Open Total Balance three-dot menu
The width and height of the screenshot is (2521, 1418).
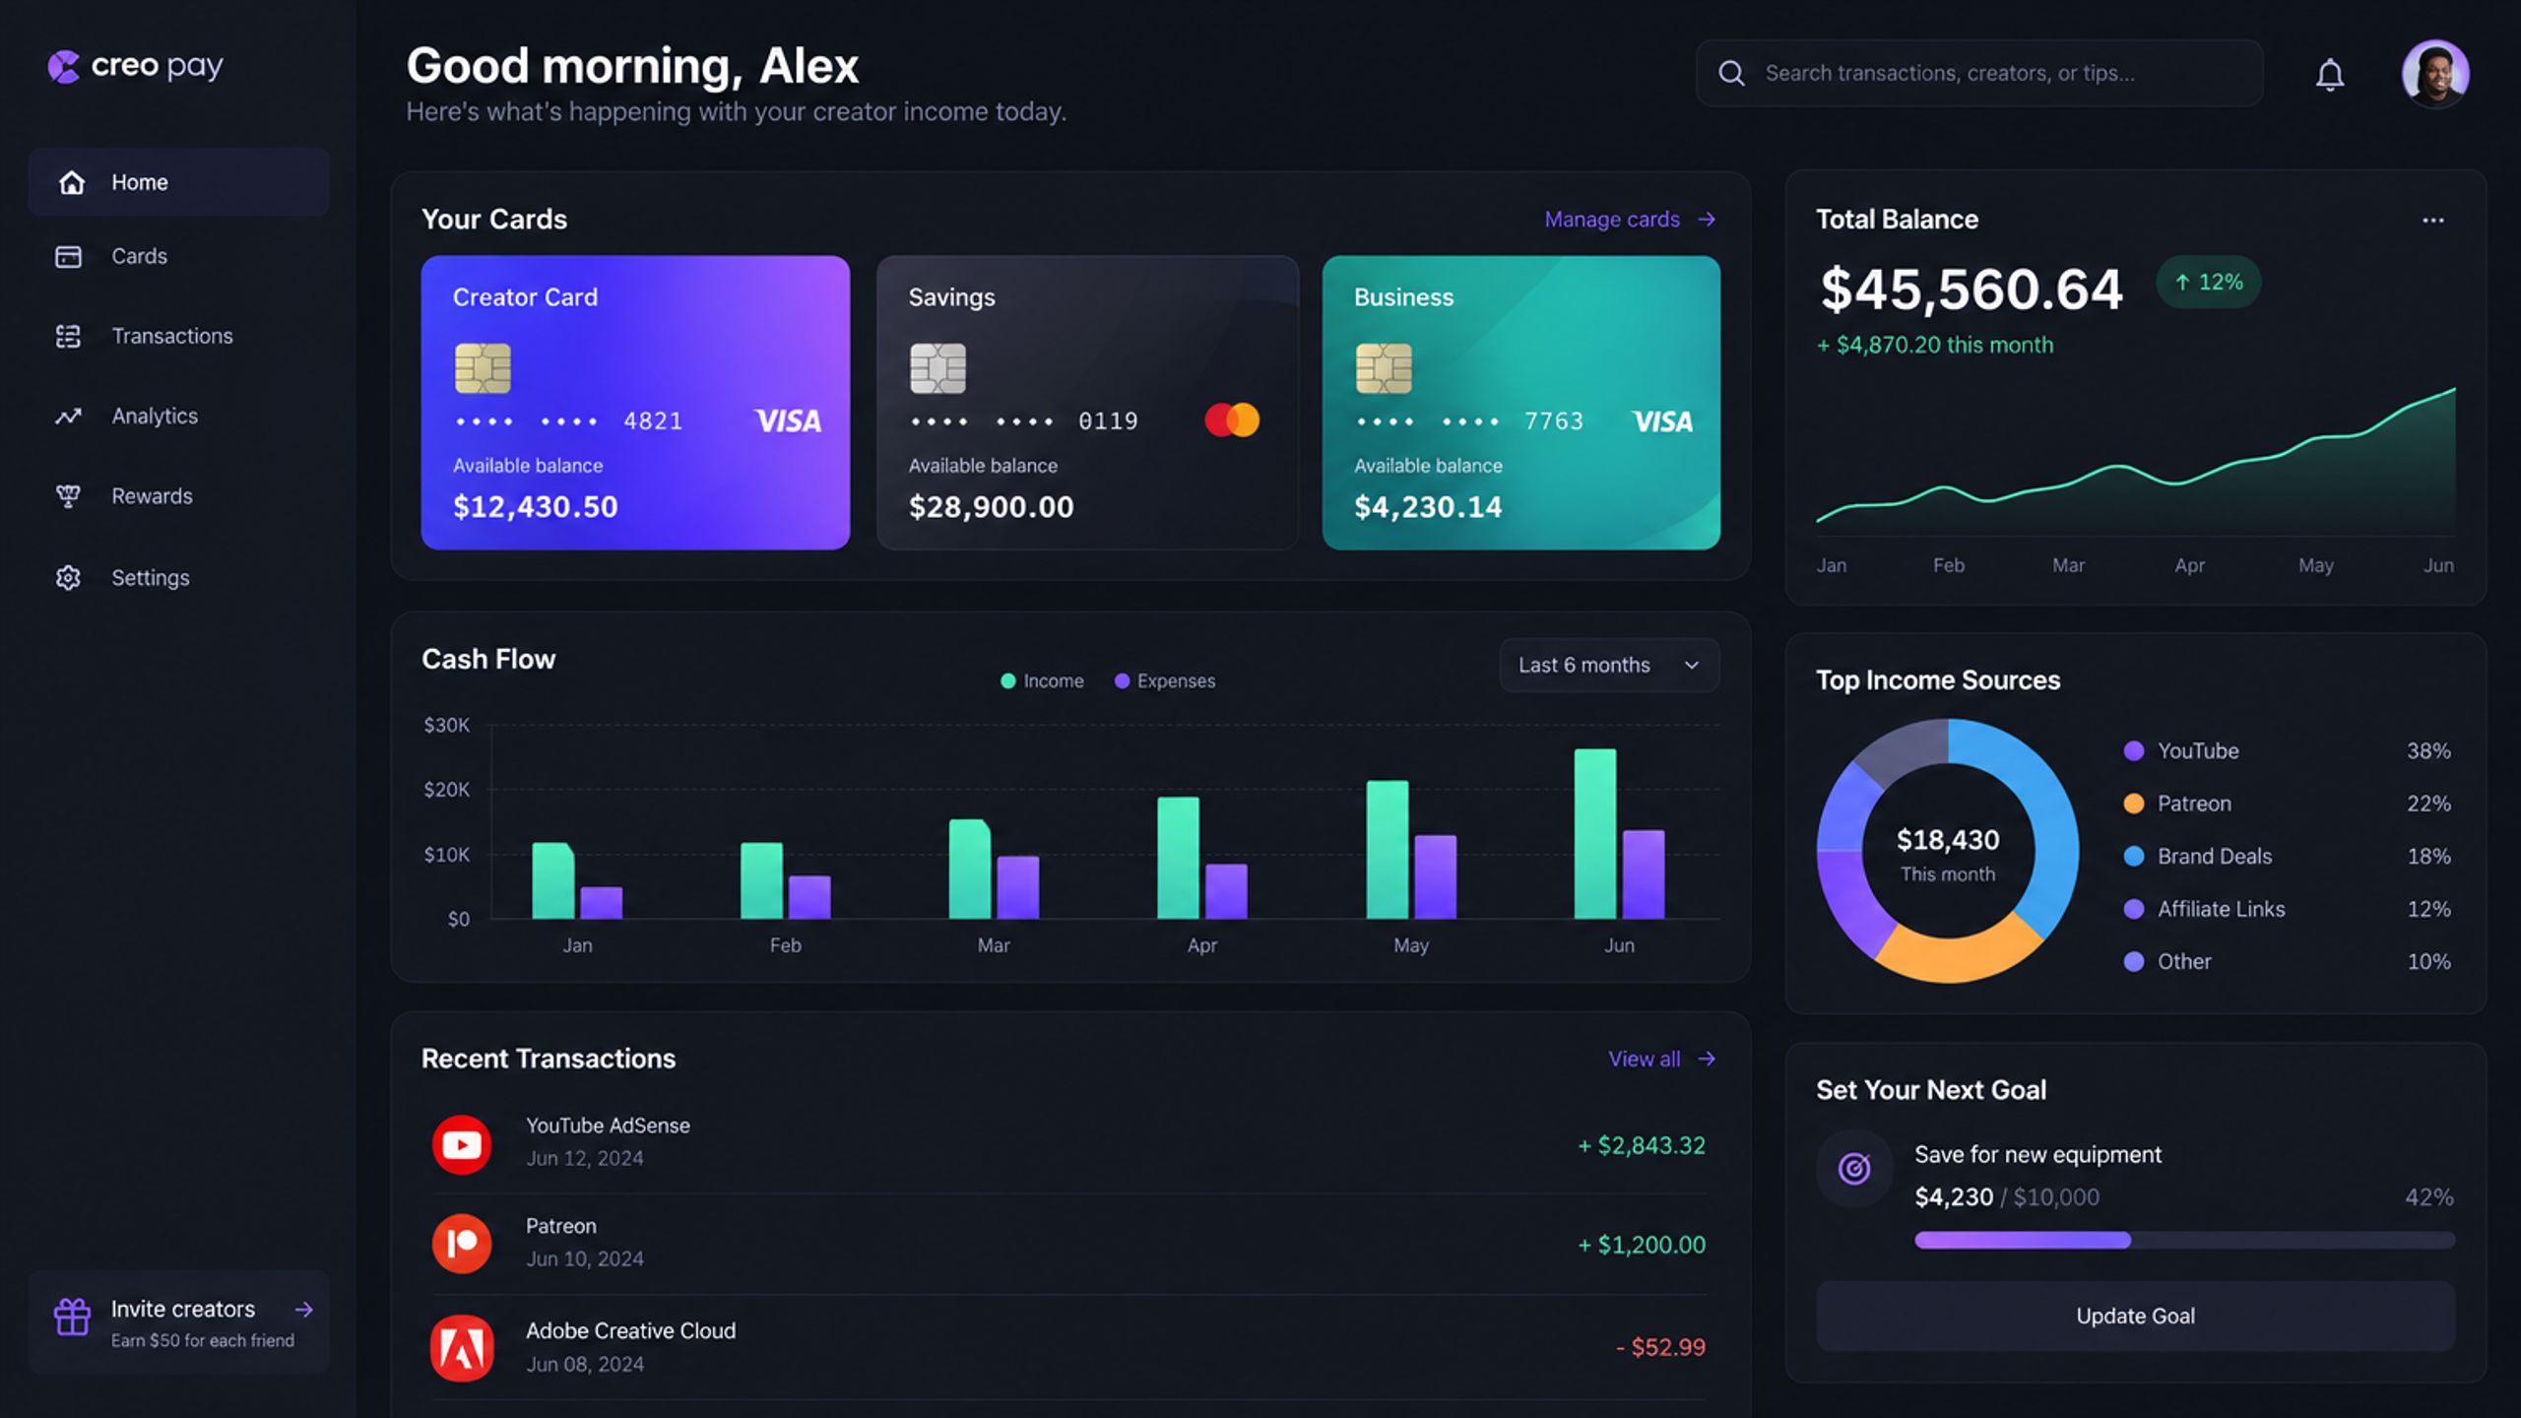[2432, 220]
